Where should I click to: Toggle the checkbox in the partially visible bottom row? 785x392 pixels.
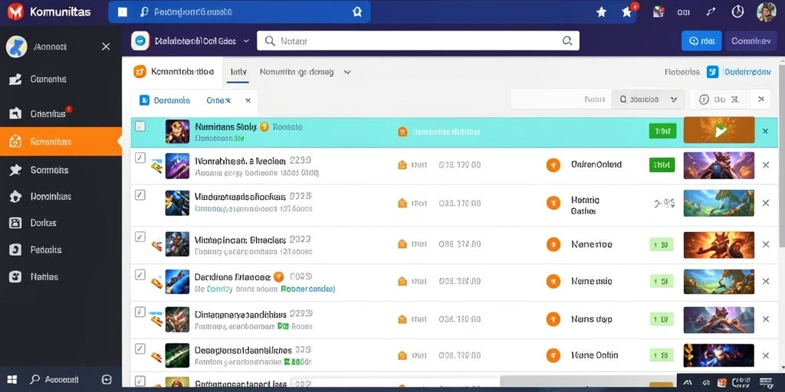pos(140,381)
